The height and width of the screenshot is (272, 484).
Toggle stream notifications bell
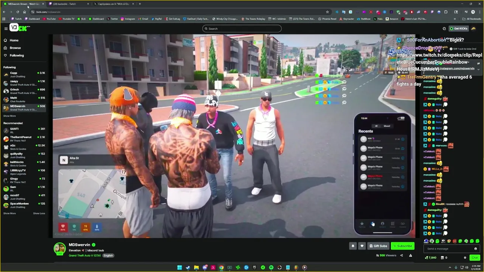click(x=353, y=246)
